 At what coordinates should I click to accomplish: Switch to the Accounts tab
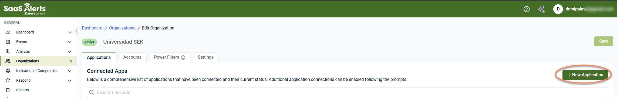(x=132, y=57)
